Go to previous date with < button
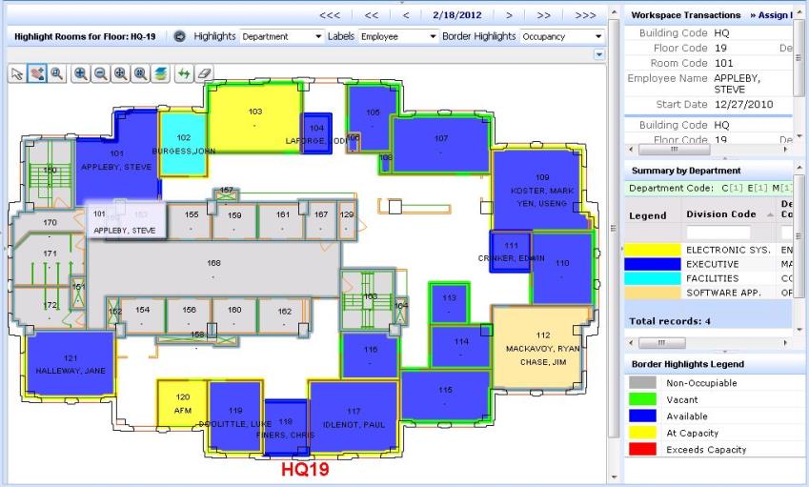 tap(406, 15)
